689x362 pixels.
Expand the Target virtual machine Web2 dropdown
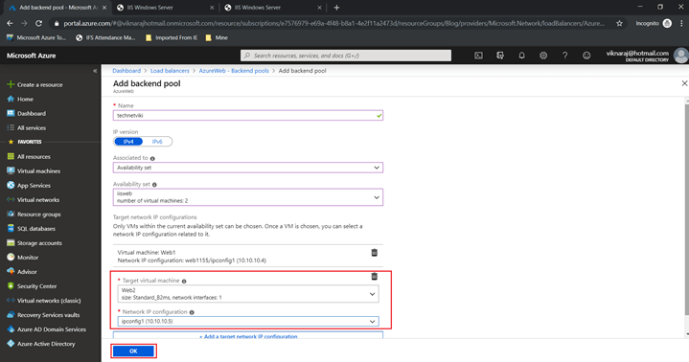tap(248, 294)
